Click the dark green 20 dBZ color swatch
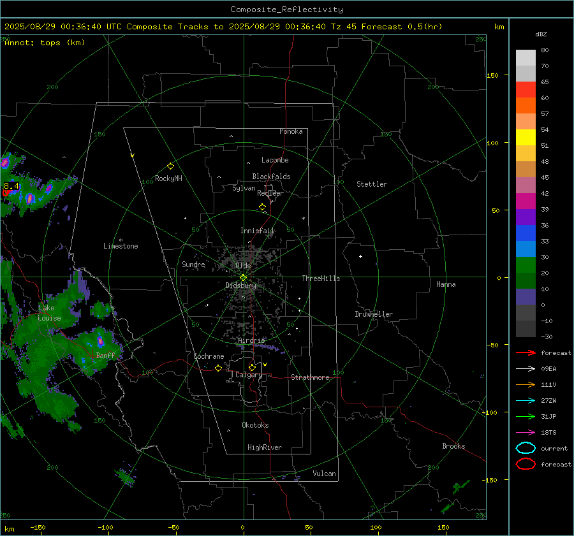 point(526,280)
